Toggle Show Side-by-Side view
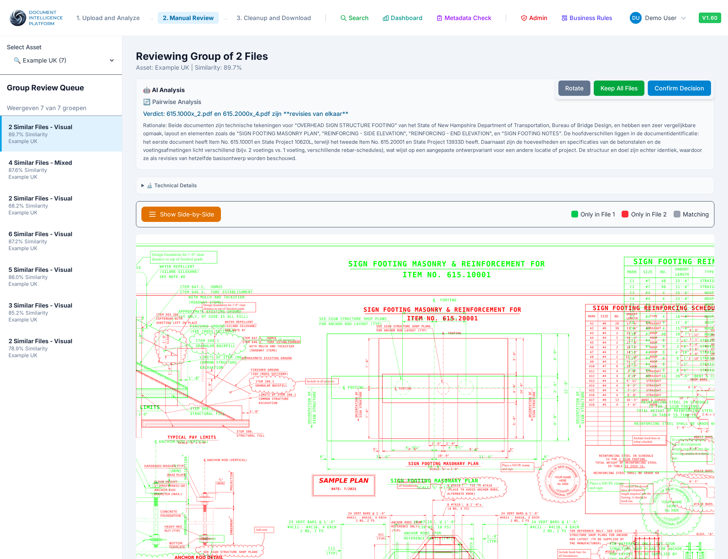 pos(181,214)
